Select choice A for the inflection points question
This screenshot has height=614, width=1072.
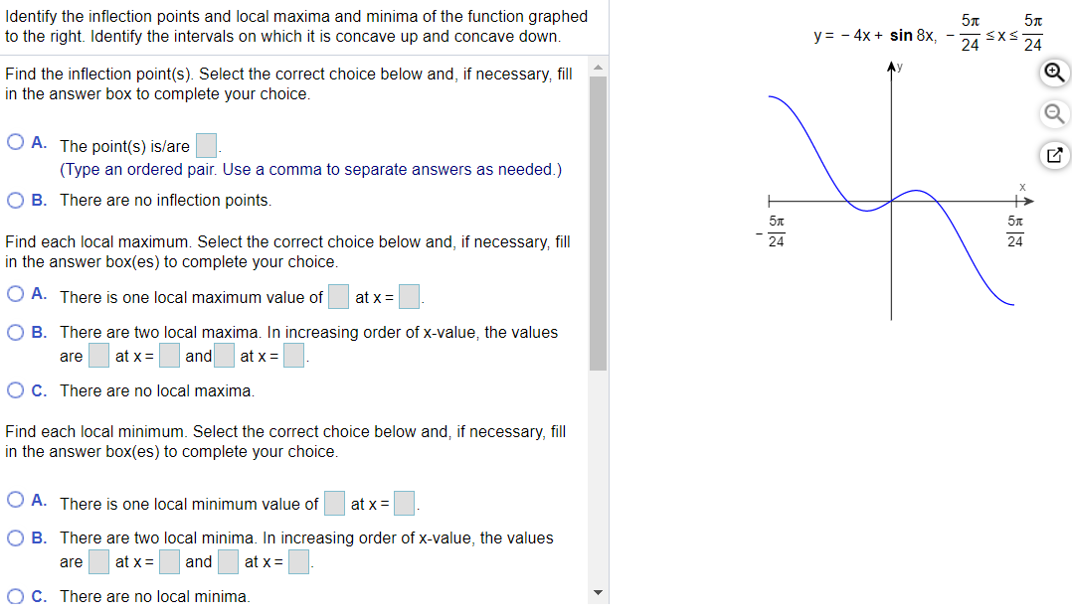pyautogui.click(x=15, y=141)
